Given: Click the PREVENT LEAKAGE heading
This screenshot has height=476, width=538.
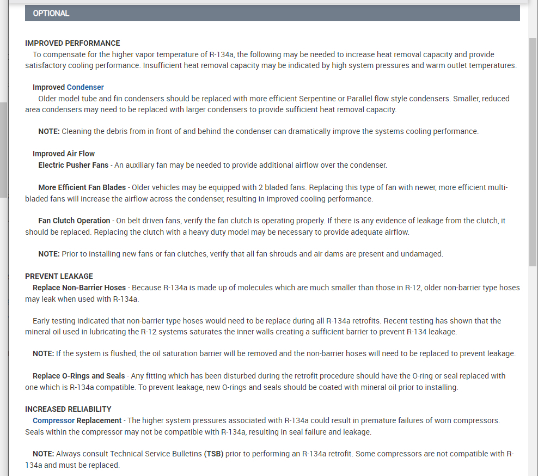Looking at the screenshot, I should (59, 276).
